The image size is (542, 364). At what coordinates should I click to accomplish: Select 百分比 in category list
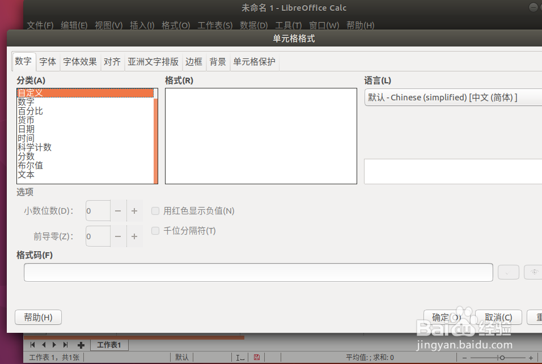(85, 111)
